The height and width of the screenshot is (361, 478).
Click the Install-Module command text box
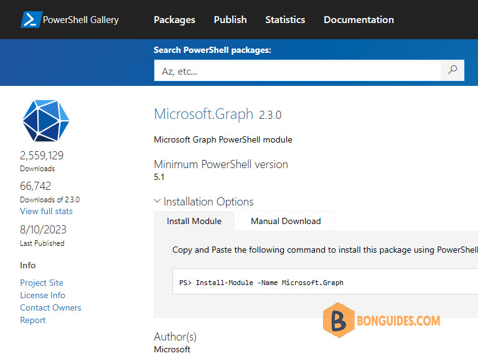pos(325,281)
